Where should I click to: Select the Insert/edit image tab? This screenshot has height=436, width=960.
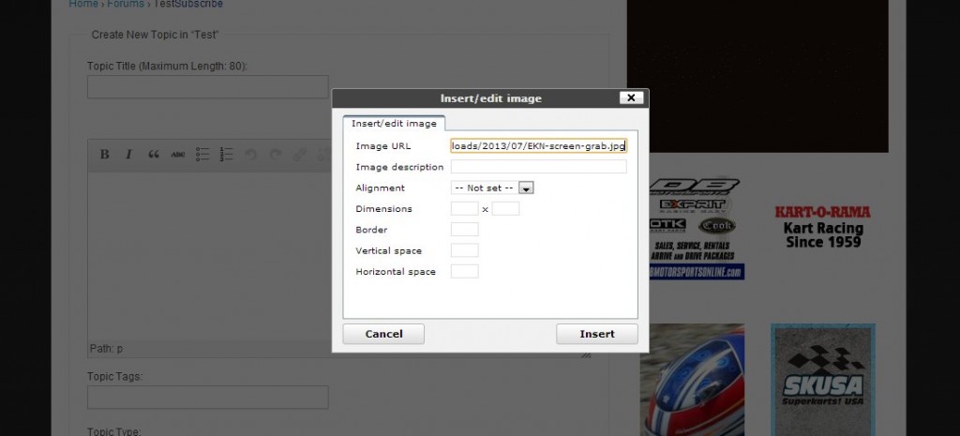[394, 123]
